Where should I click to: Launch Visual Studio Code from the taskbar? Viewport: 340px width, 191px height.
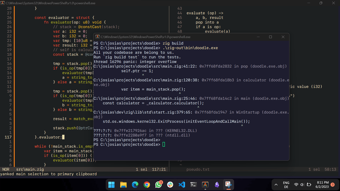coord(182,185)
